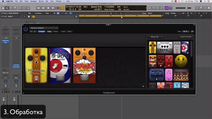212x119 pixels.
Task: Open the File menu
Action: coord(16,1)
